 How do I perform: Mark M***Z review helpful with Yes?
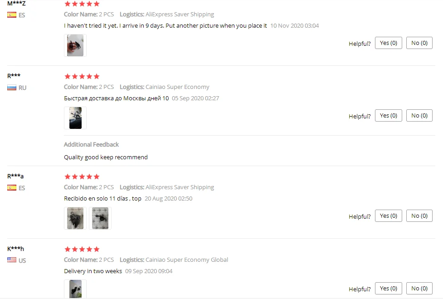[388, 43]
